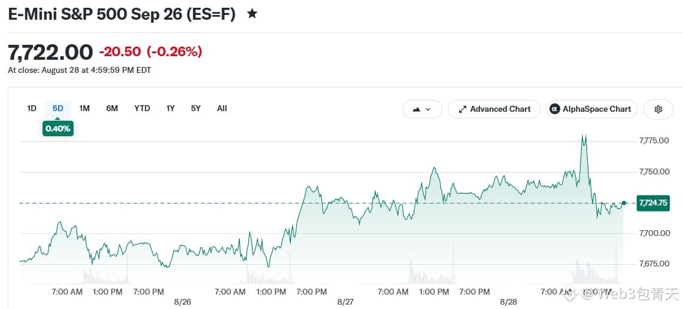Click the 7,775.00 axis label
This screenshot has height=309, width=683.
(654, 140)
